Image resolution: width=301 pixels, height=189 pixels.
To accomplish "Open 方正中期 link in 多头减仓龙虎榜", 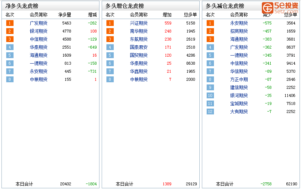I will coord(239,80).
